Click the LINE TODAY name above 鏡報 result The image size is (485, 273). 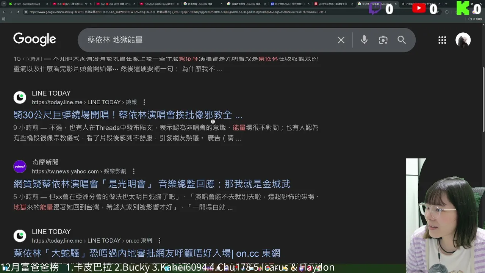coord(51,93)
